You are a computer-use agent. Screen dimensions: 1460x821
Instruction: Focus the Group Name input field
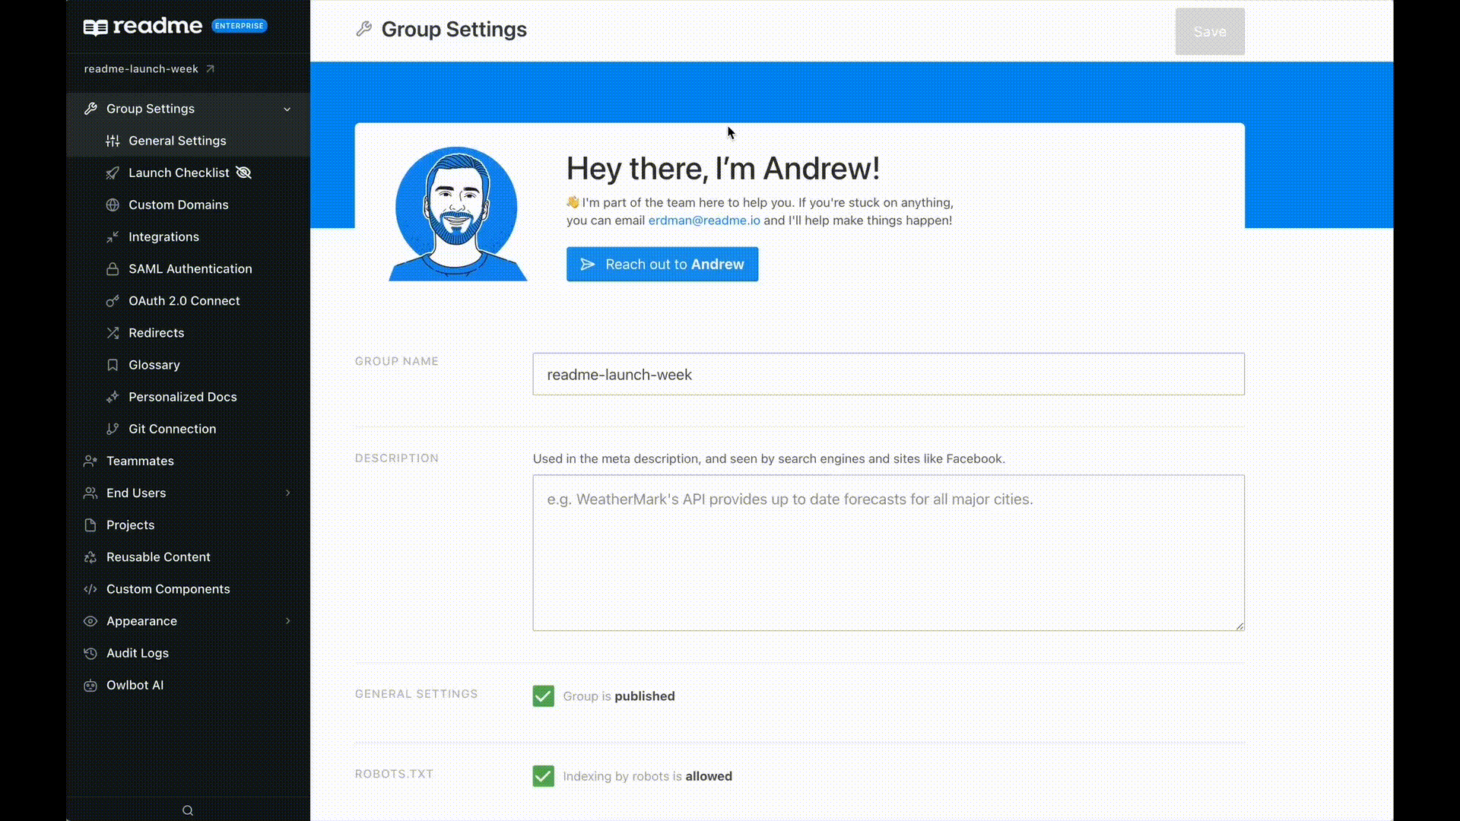[888, 374]
